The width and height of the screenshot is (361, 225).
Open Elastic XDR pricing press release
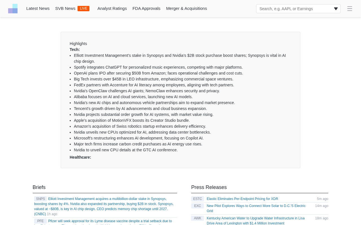click(242, 199)
